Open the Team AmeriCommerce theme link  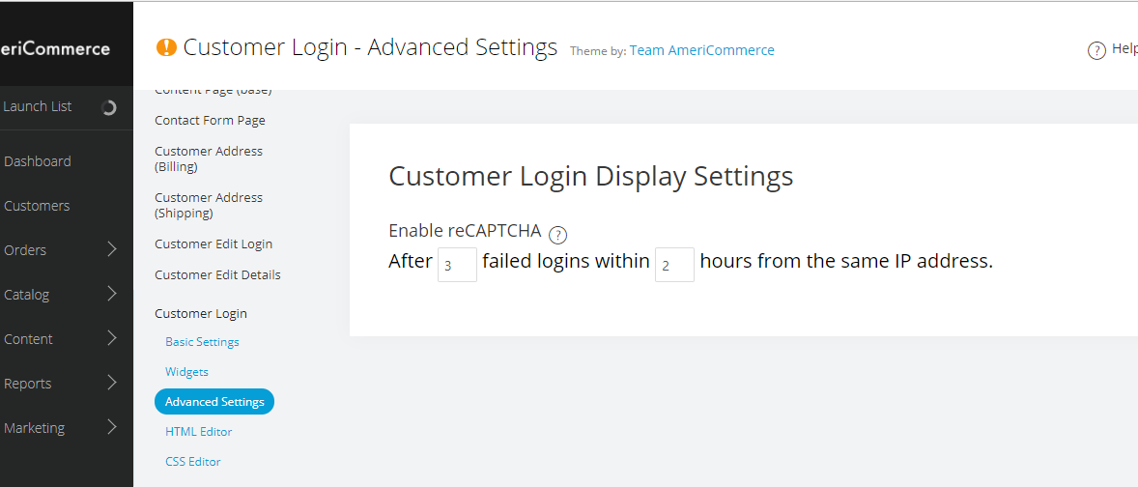(x=701, y=50)
